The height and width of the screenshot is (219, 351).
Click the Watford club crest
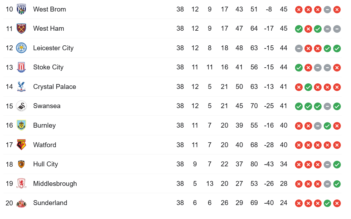tap(21, 145)
